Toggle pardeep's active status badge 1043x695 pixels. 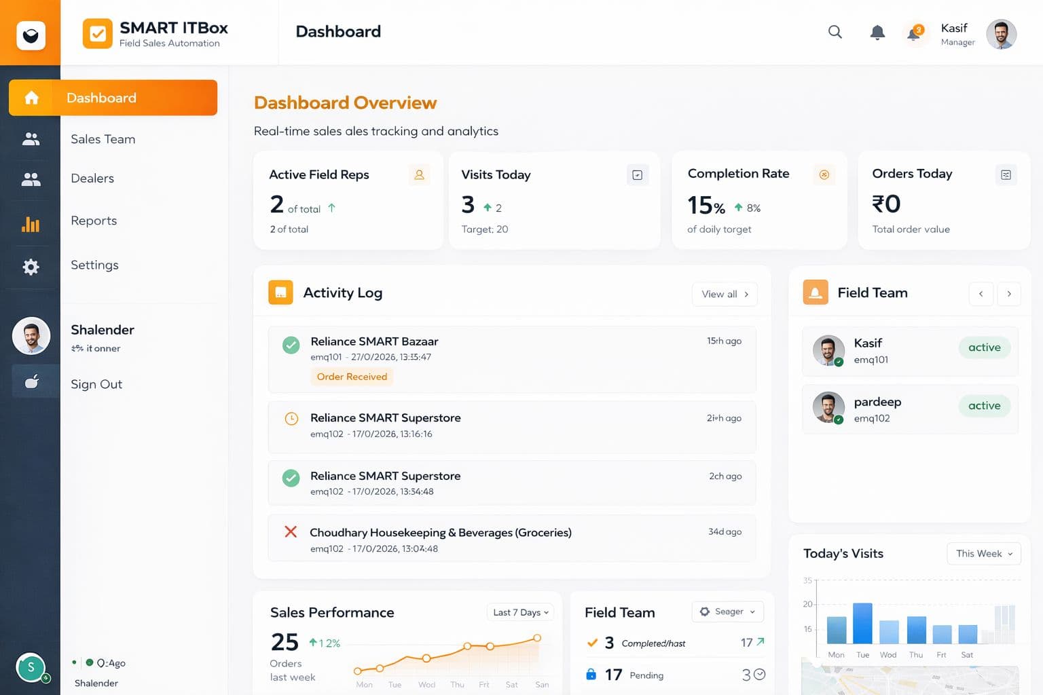pyautogui.click(x=985, y=406)
